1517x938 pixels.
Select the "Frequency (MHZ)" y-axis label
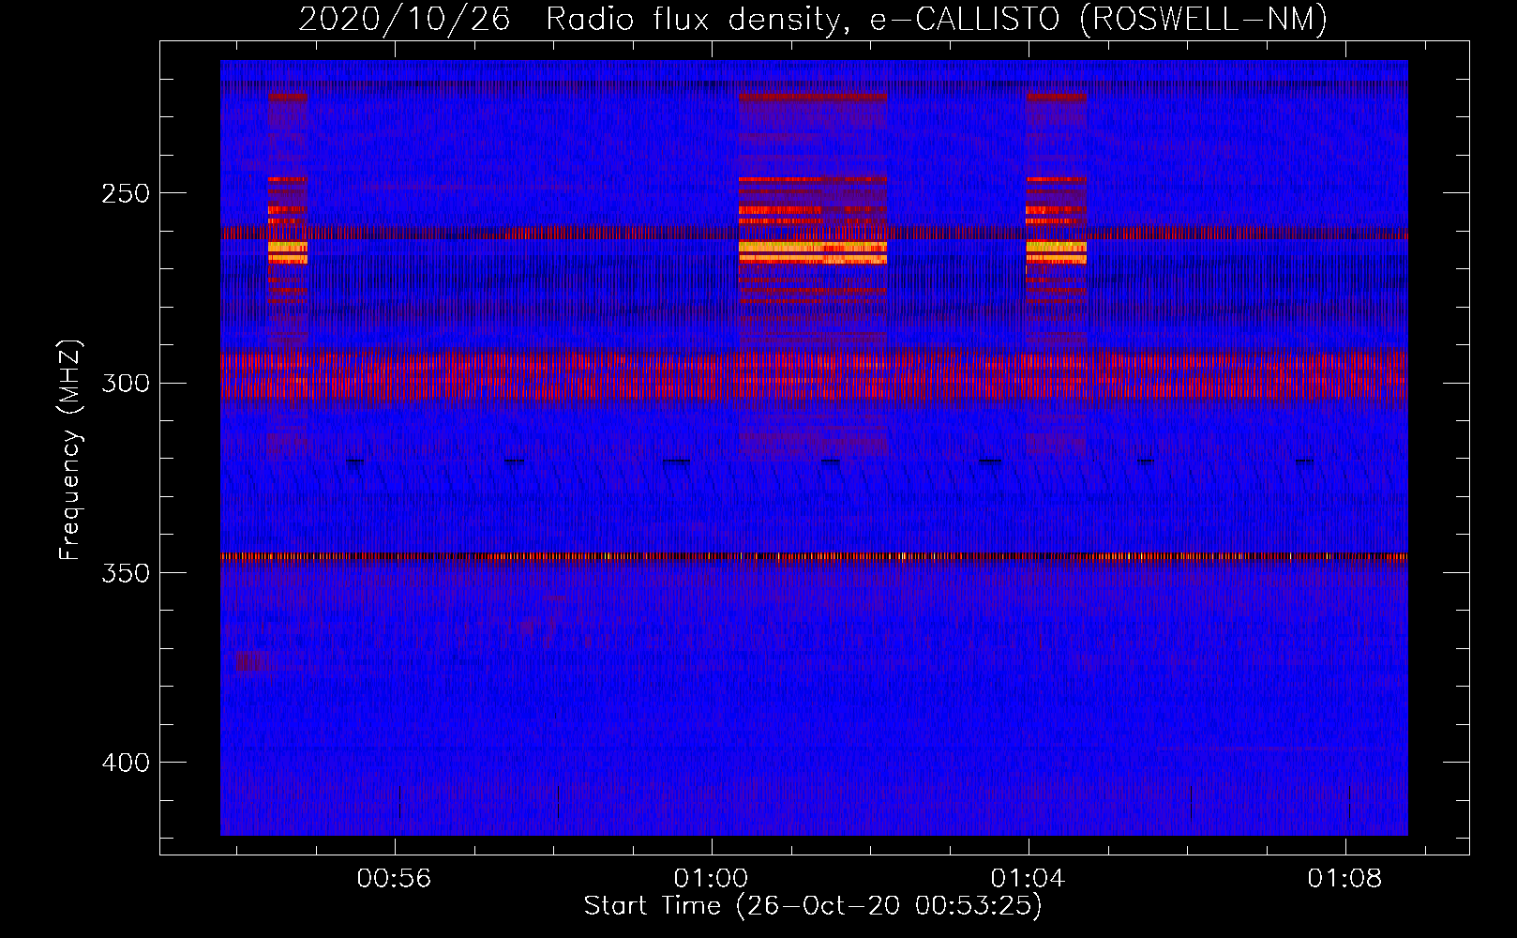point(70,449)
